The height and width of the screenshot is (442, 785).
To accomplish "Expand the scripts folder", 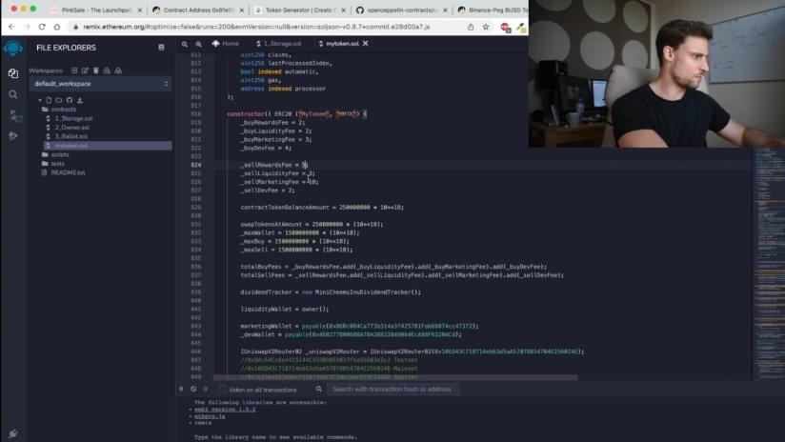I will click(60, 154).
